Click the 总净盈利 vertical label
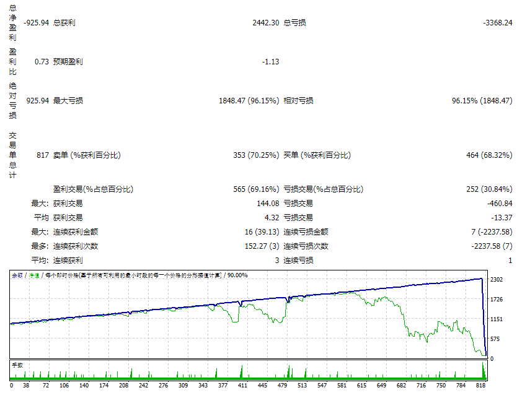The width and height of the screenshot is (517, 393). (12, 22)
